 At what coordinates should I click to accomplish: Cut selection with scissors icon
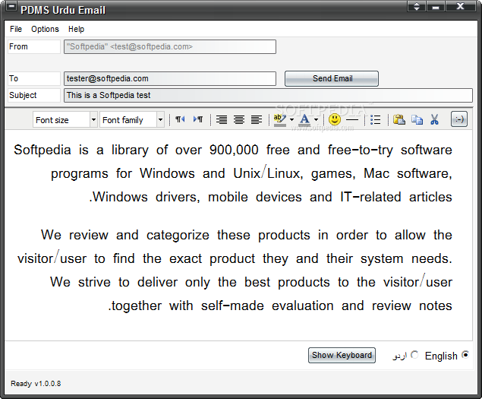(434, 119)
